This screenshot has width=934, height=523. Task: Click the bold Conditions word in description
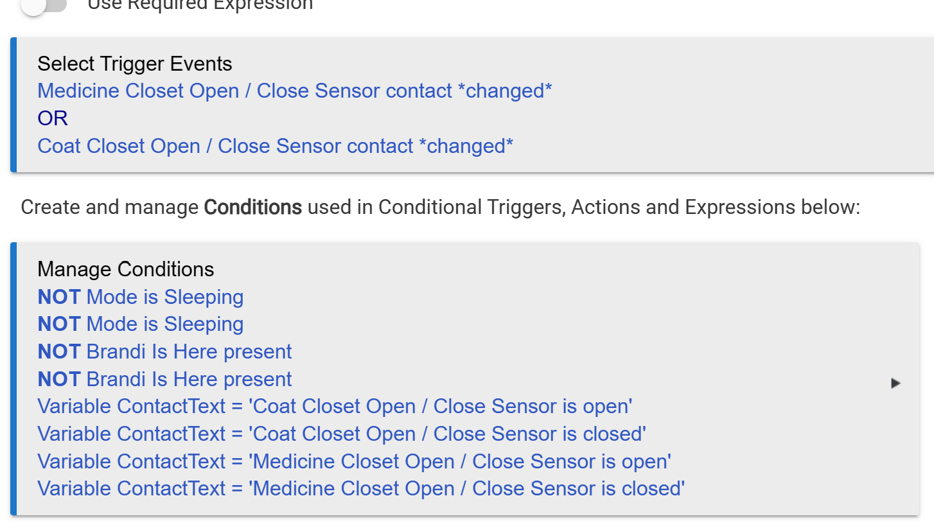click(x=252, y=208)
